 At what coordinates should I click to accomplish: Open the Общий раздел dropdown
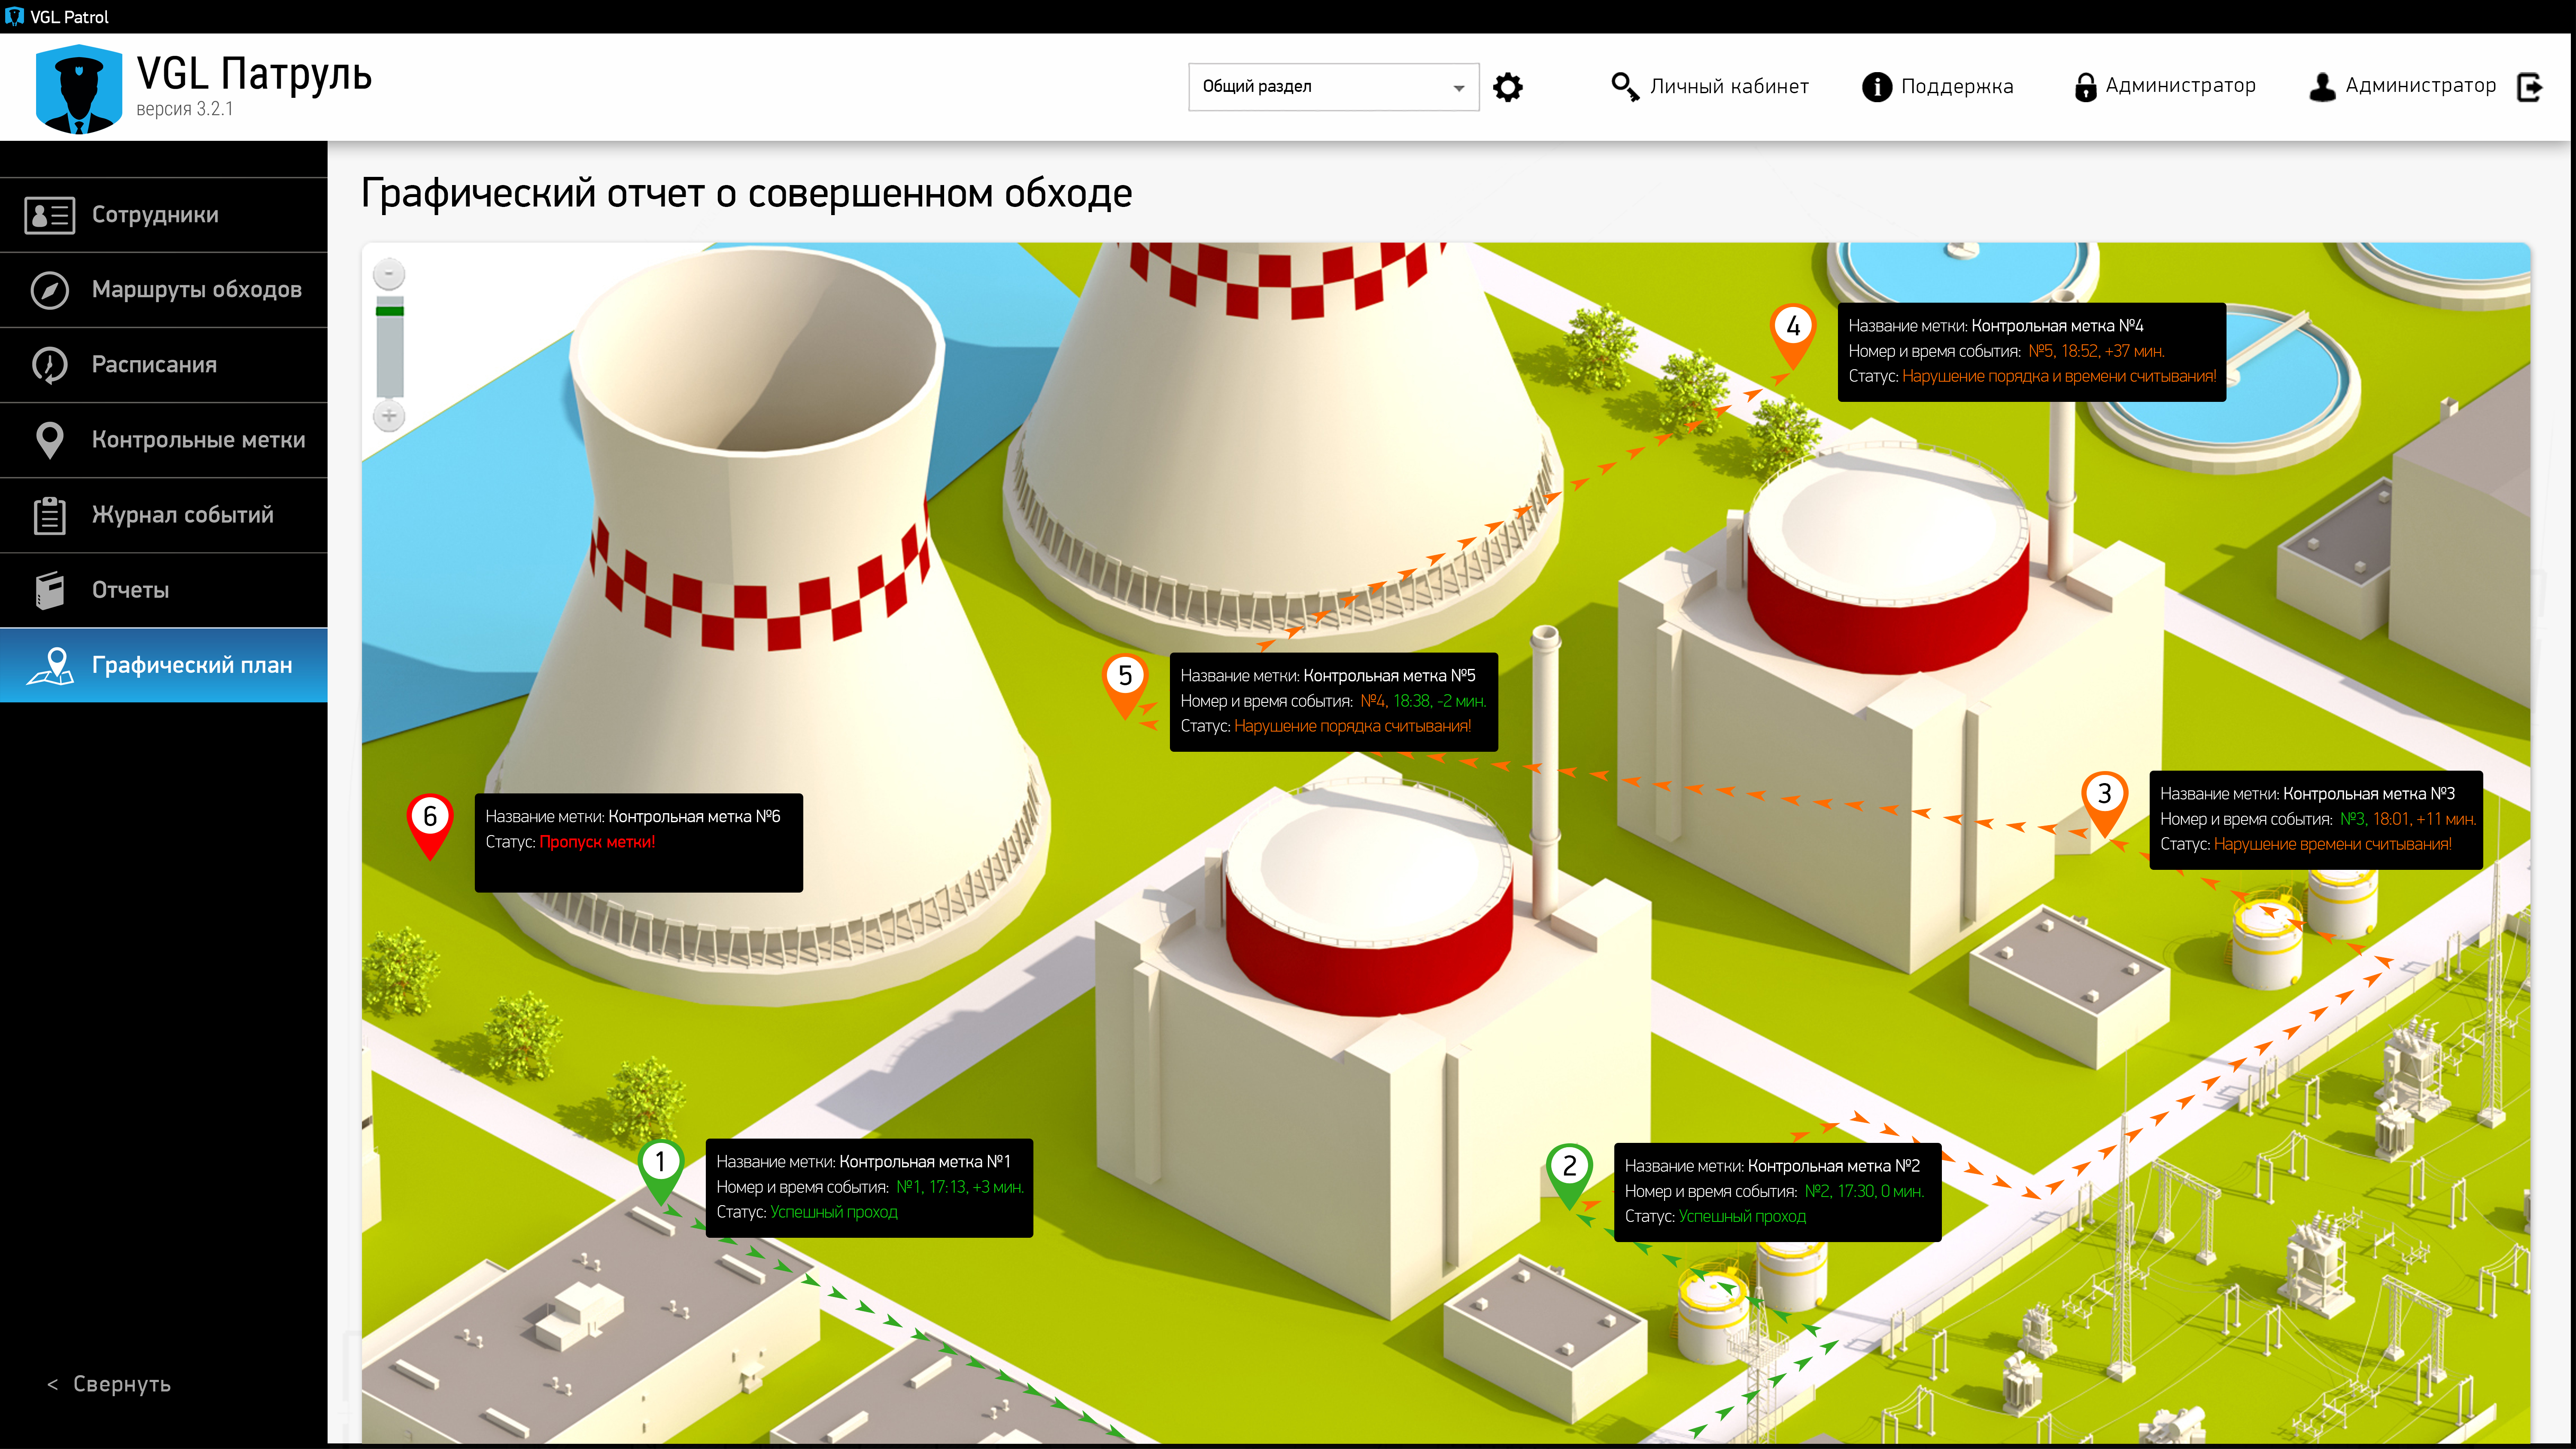coord(1332,87)
